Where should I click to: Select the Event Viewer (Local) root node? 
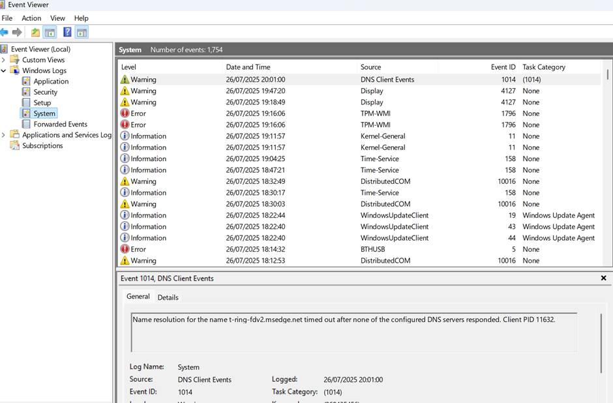point(40,49)
